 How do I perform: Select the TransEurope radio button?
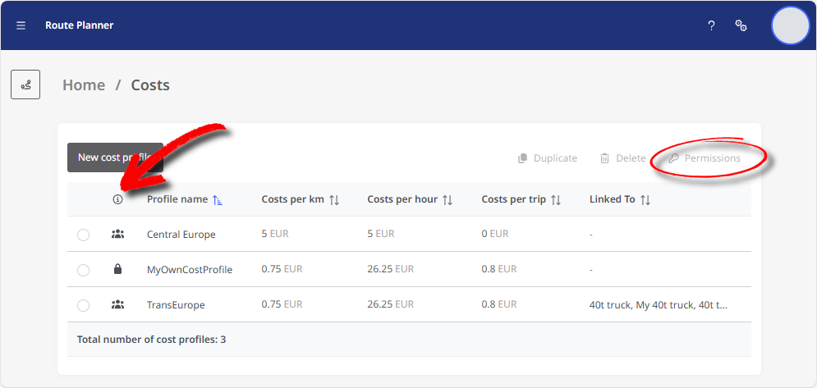pos(83,305)
